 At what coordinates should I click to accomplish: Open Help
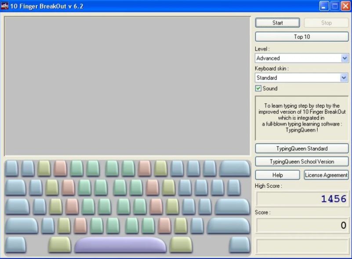[277, 175]
